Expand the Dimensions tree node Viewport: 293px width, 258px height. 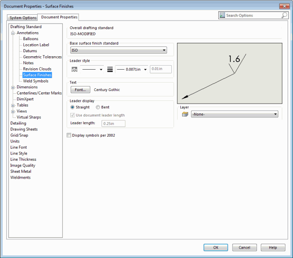click(x=13, y=87)
